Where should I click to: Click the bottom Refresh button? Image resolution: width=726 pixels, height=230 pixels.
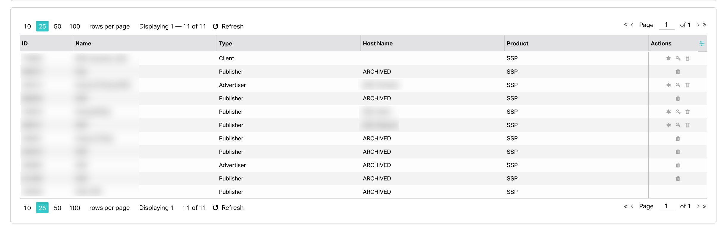[x=228, y=208]
